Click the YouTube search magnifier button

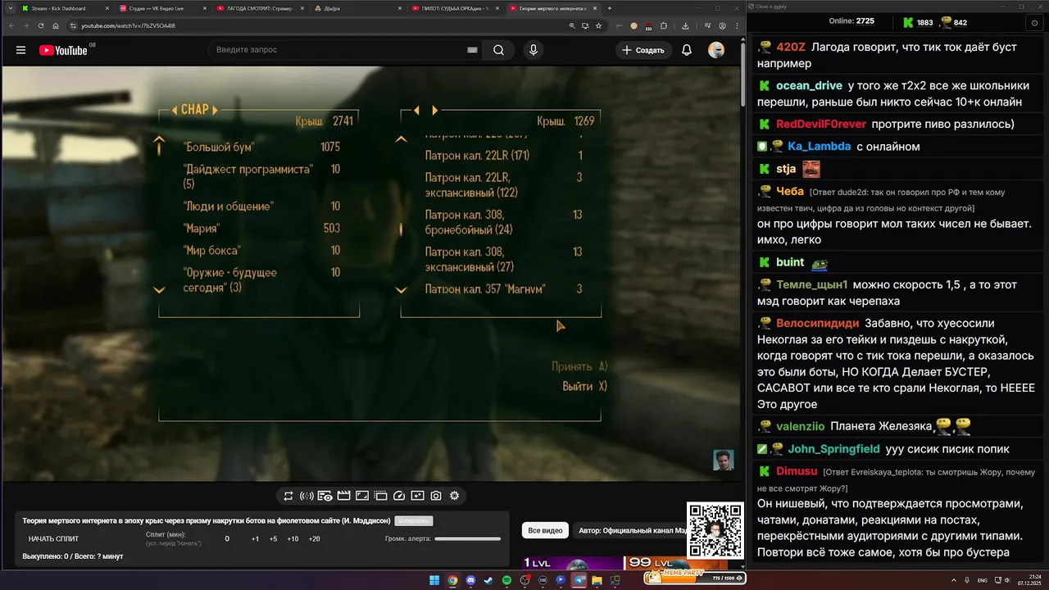pyautogui.click(x=498, y=50)
